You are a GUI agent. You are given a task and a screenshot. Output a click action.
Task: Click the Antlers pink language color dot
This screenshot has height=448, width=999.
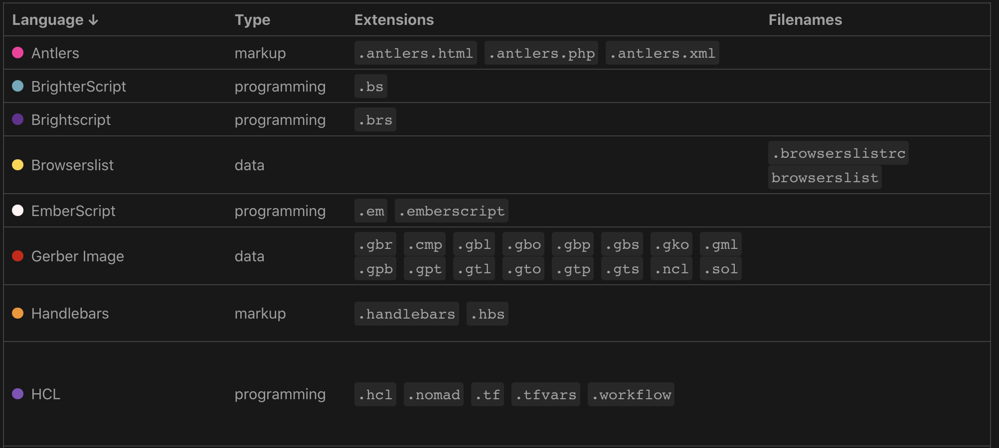coord(18,53)
